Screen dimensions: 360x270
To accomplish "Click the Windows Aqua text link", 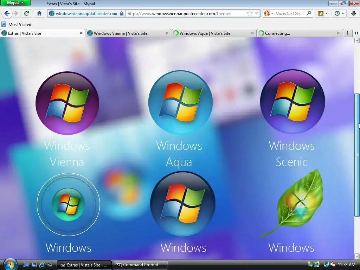I will point(179,154).
